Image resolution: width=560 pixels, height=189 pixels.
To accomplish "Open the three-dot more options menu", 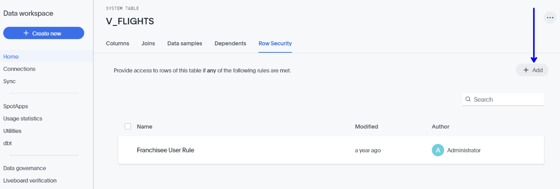I will (x=550, y=18).
